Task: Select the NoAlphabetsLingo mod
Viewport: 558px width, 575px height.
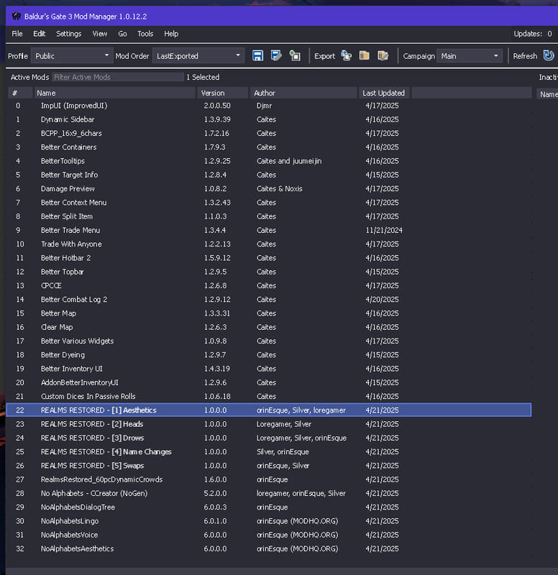Action: 269,520
